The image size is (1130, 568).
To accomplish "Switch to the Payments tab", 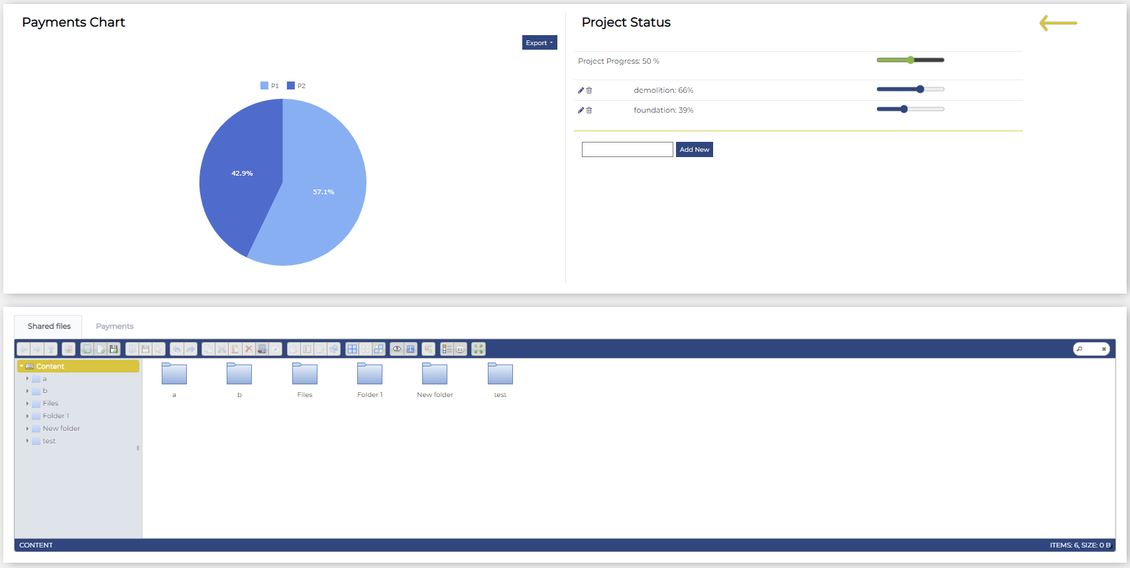I will click(x=115, y=327).
